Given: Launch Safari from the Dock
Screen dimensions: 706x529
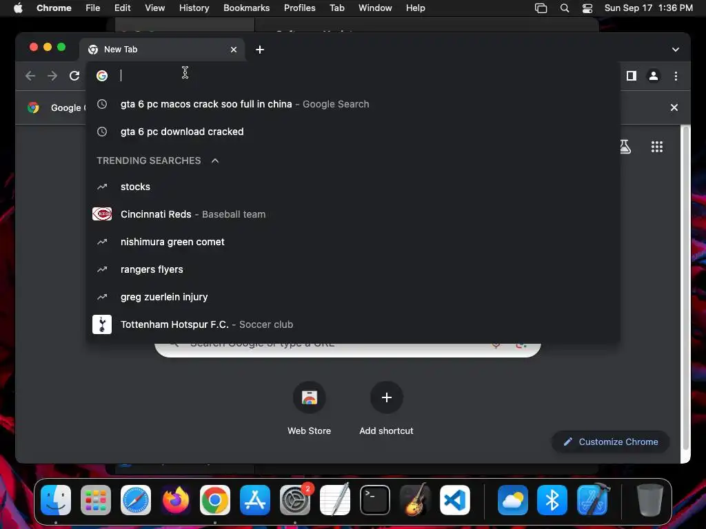Looking at the screenshot, I should (136, 500).
